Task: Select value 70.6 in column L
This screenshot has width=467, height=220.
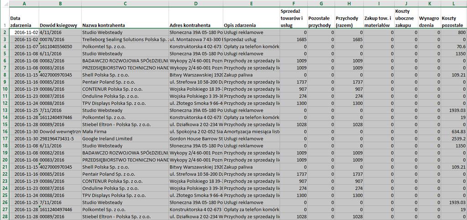Action: click(x=454, y=46)
